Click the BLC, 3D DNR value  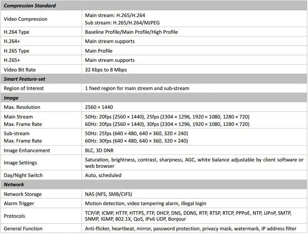pos(99,150)
